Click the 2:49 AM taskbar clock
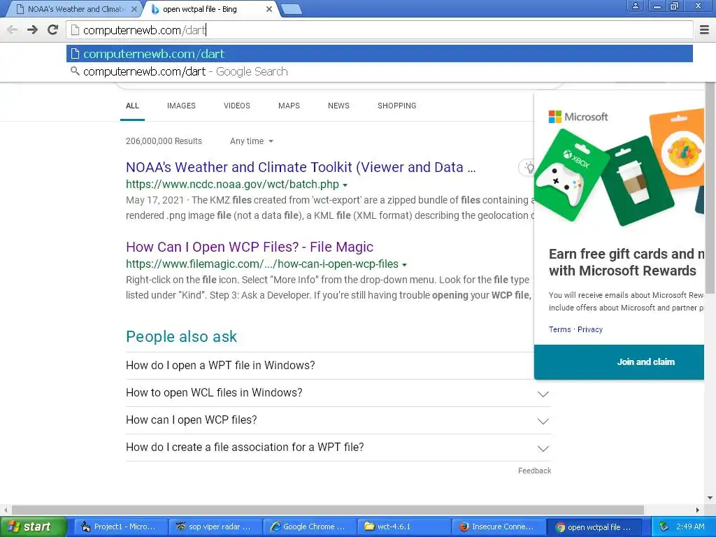Screen dimensions: 716x537 [x=690, y=527]
